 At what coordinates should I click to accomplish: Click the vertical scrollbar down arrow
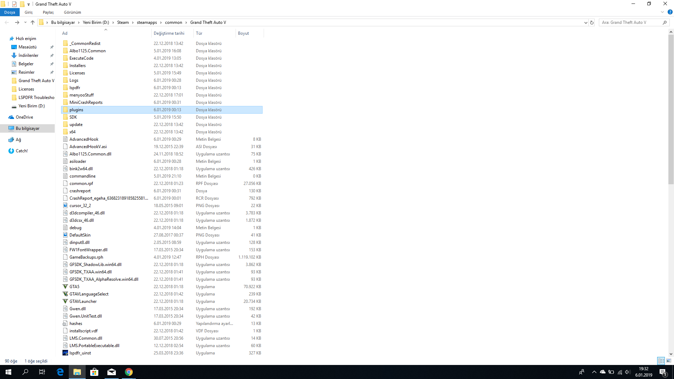tap(671, 354)
